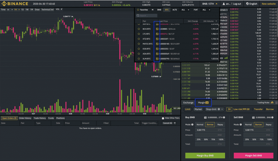Star the ADA/BTC pair as favorite

139,54
